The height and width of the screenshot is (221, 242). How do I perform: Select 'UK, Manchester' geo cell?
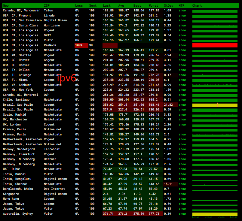tap(15, 120)
